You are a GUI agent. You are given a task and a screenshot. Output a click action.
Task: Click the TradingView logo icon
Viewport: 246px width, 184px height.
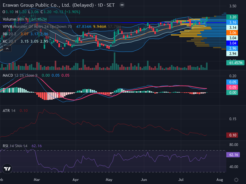[7, 169]
